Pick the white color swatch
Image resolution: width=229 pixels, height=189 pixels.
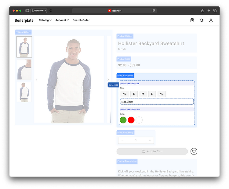[x=139, y=120]
